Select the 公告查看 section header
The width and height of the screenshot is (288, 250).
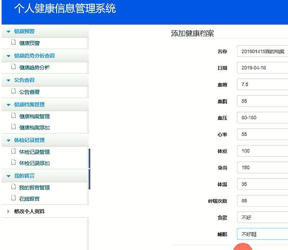pos(45,80)
